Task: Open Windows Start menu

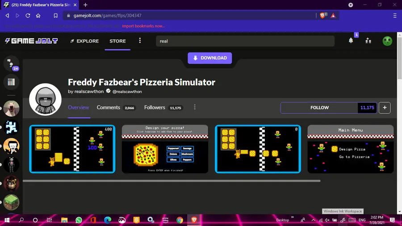Action: 7,220
